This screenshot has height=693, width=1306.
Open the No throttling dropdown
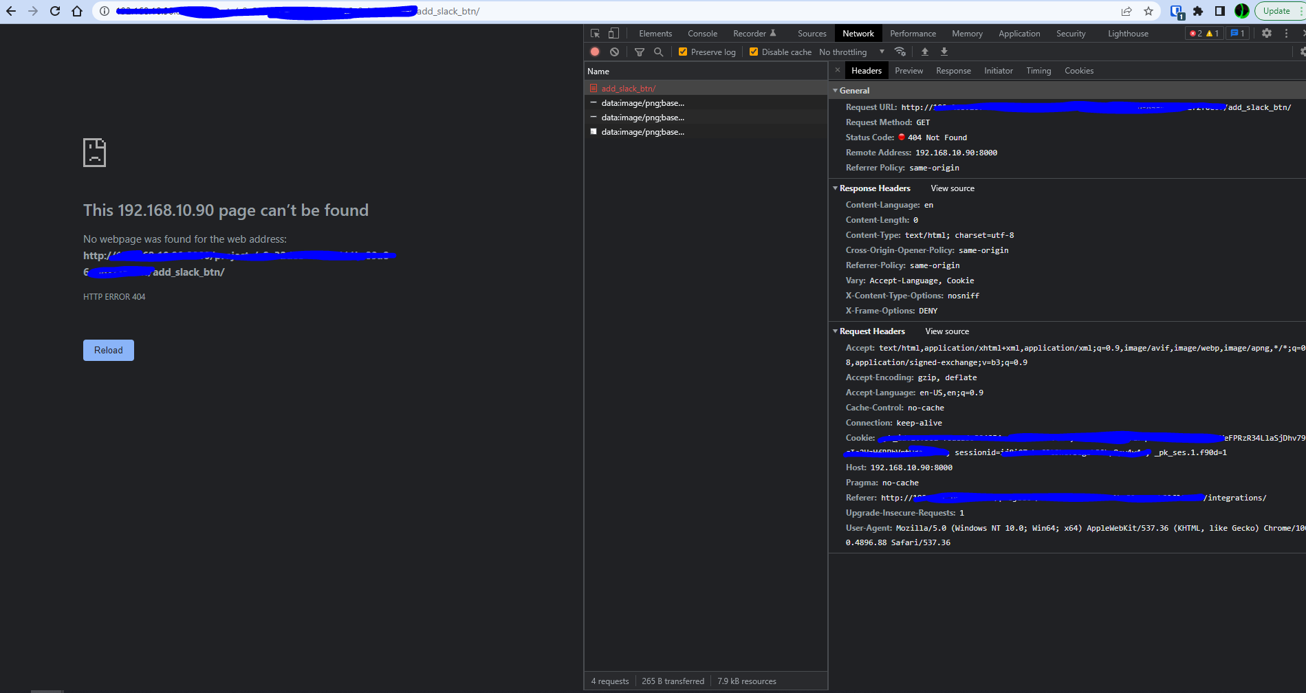851,52
